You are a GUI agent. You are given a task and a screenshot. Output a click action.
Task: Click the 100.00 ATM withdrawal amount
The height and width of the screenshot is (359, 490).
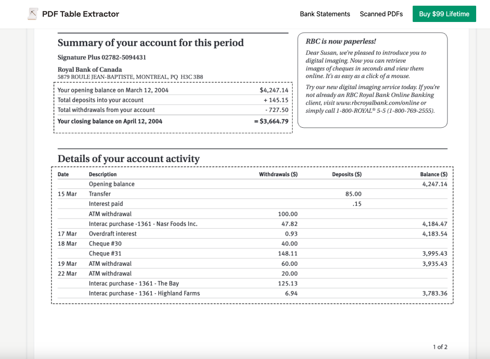pyautogui.click(x=288, y=214)
